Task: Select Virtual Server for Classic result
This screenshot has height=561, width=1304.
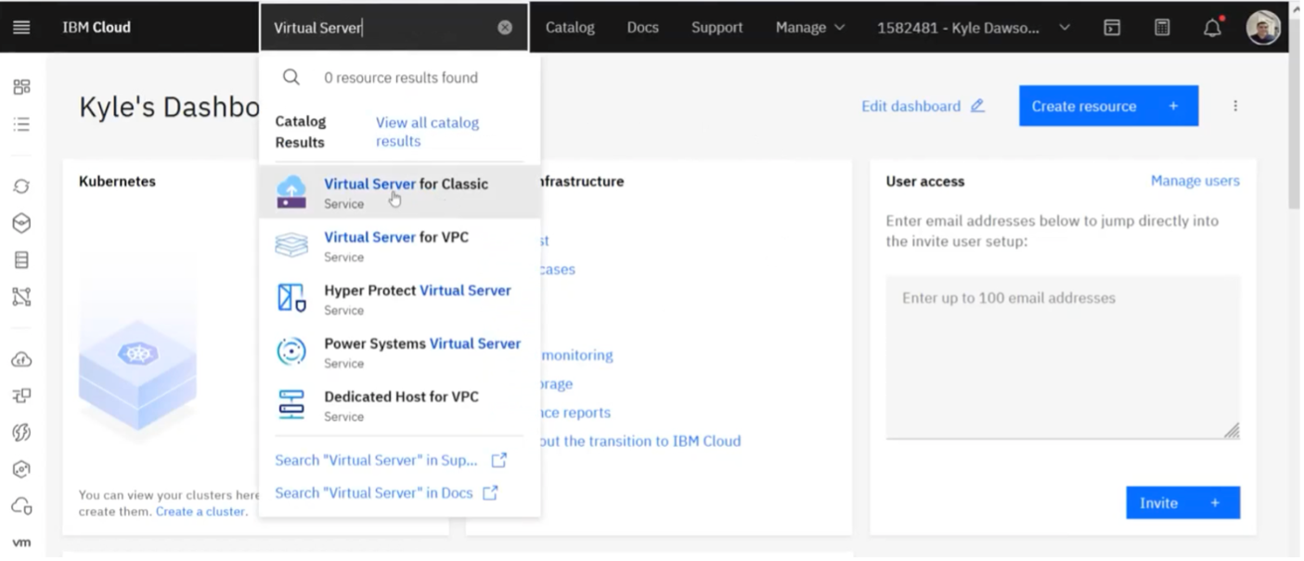Action: tap(400, 192)
